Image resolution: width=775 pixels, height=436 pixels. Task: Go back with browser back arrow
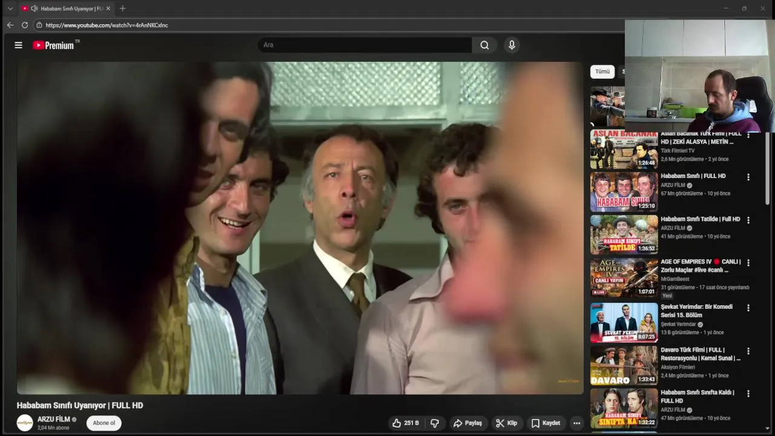point(10,25)
